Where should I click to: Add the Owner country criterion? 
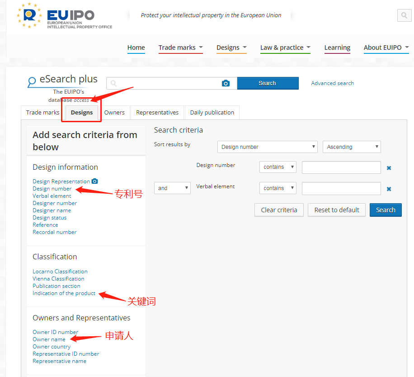pyautogui.click(x=52, y=347)
